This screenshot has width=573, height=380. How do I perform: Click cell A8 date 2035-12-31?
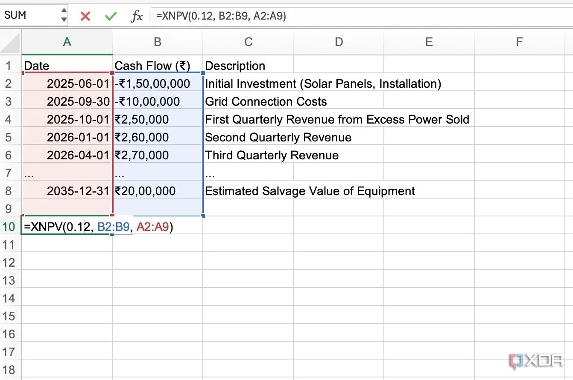67,191
